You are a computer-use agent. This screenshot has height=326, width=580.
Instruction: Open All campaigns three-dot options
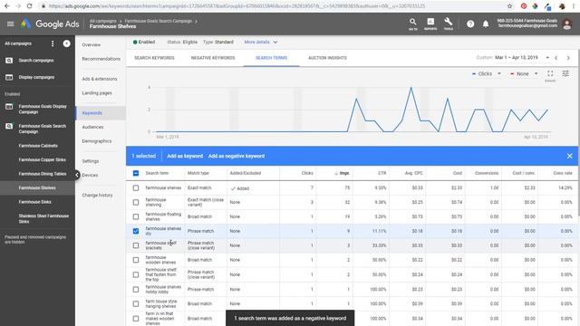tap(53, 43)
